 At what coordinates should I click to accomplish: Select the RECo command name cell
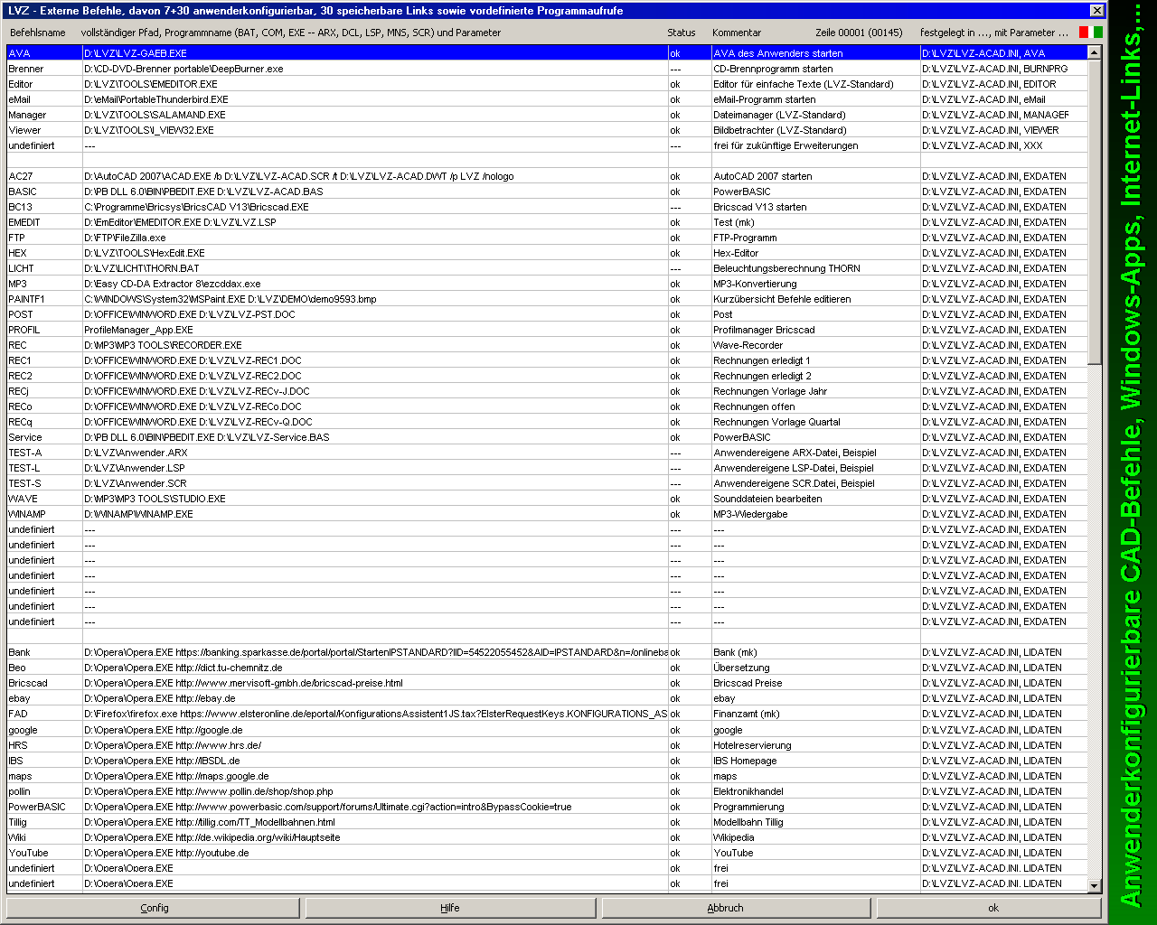(44, 406)
